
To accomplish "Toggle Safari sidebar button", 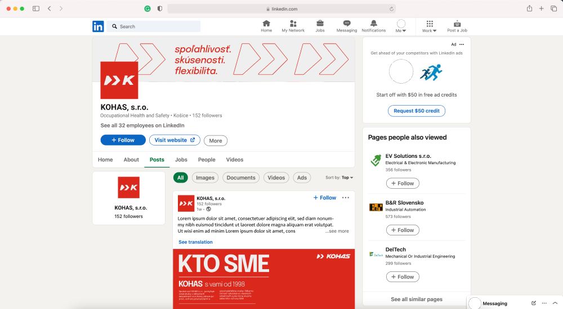I will (36, 8).
